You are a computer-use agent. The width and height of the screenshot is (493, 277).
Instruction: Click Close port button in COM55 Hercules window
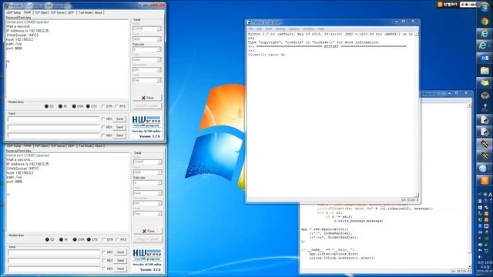coord(147,98)
